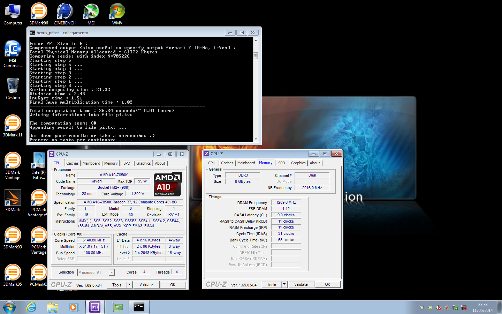Select the command prompt taskbar button

139,307
